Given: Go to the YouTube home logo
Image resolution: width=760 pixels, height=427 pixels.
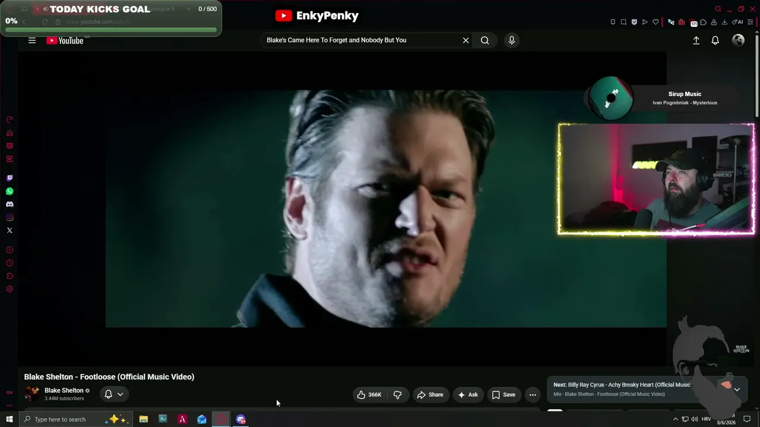Looking at the screenshot, I should pyautogui.click(x=65, y=40).
